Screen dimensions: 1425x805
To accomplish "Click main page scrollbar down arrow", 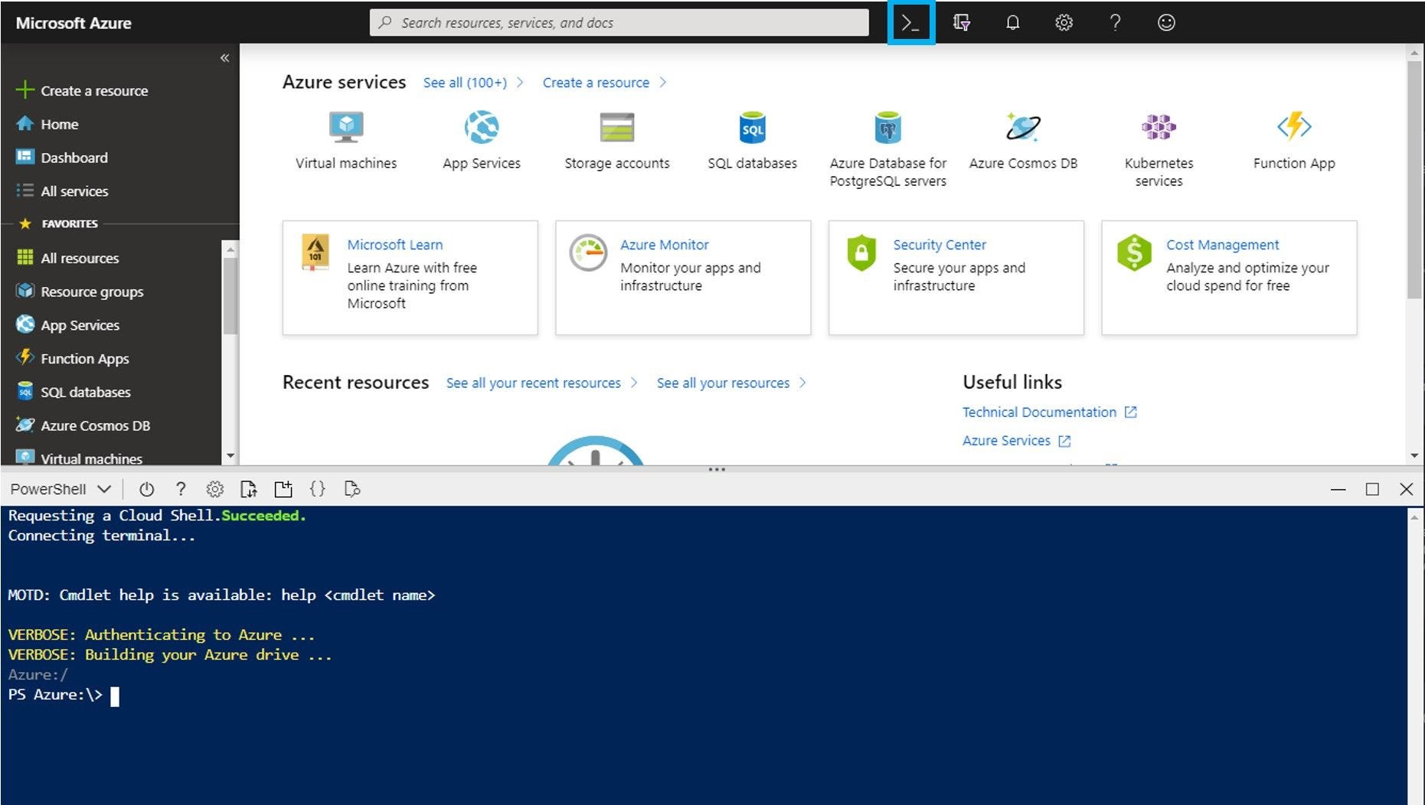I will coord(1414,456).
